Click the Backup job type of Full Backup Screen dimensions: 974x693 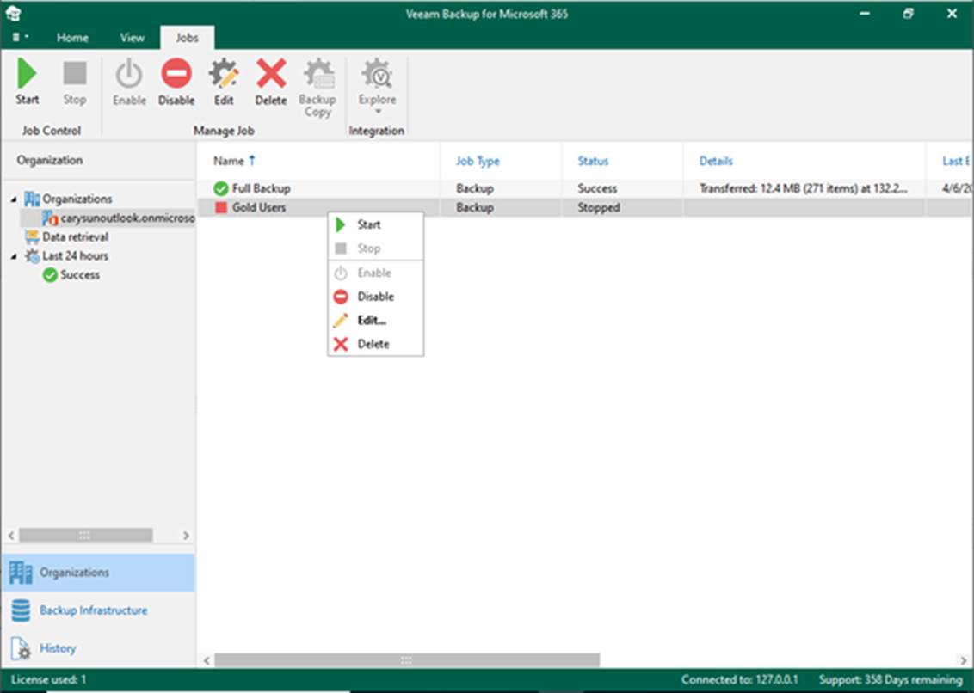475,188
